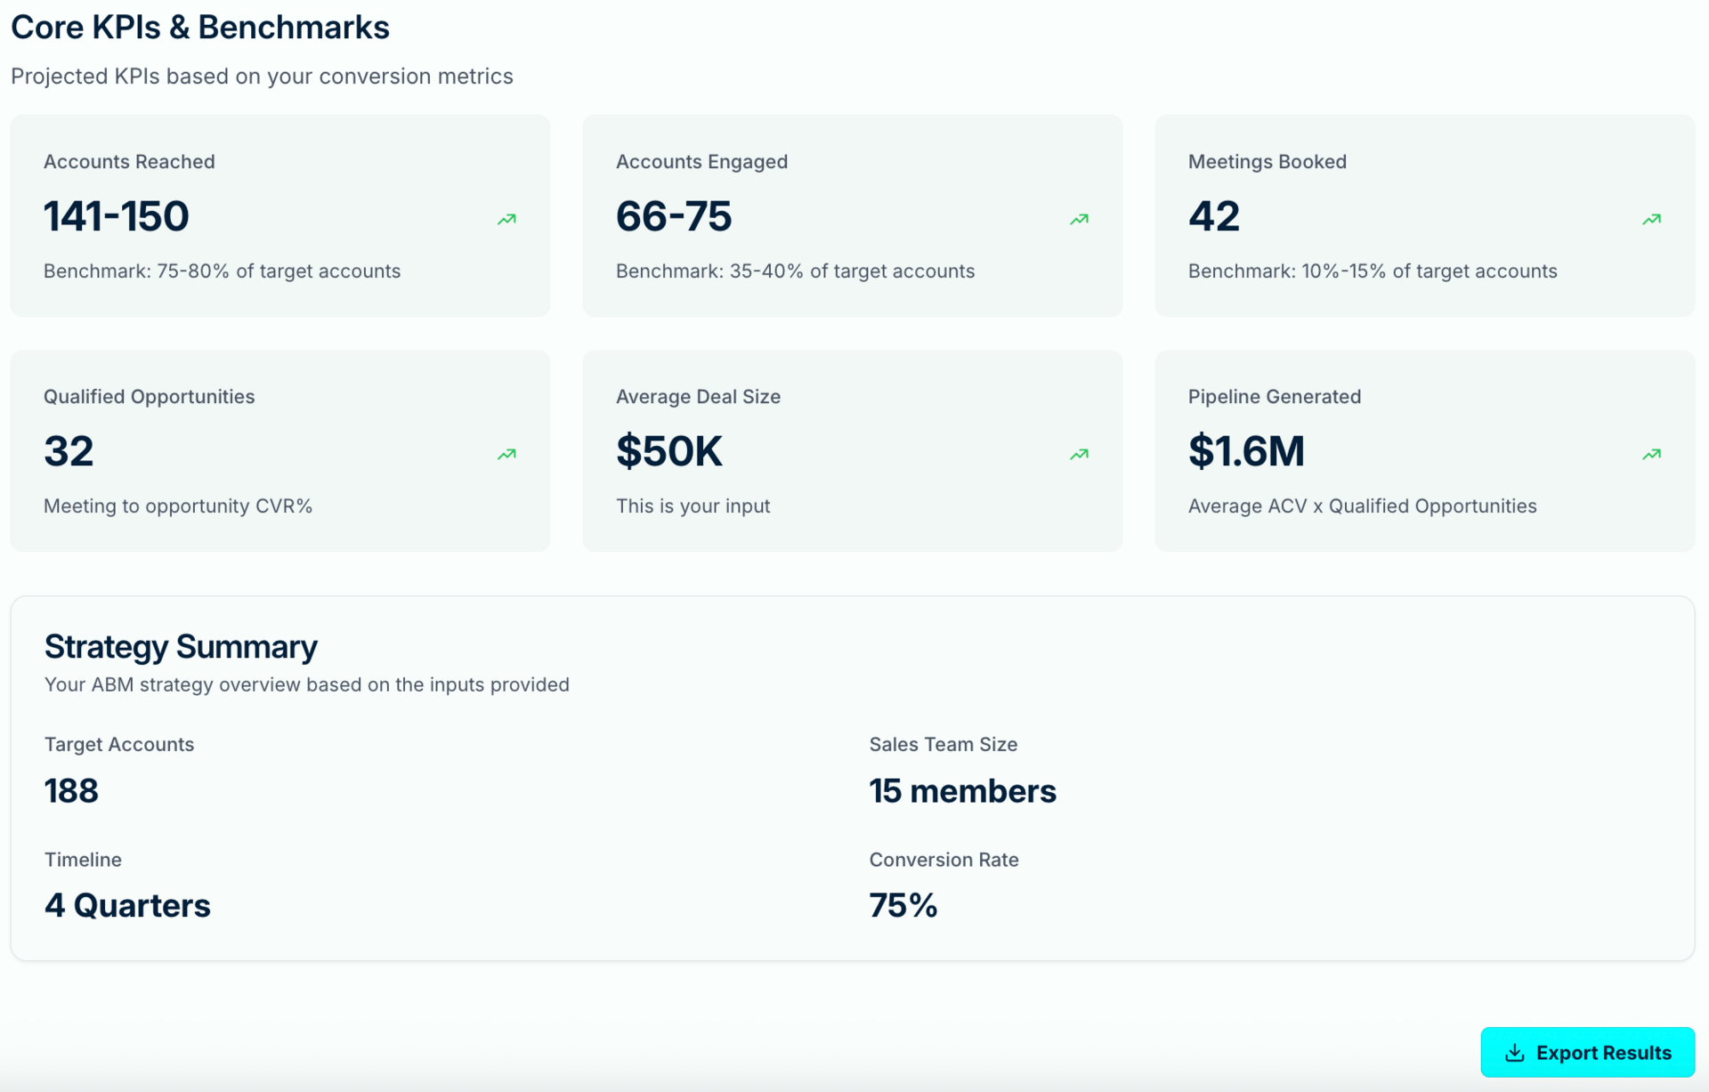Screen dimensions: 1709x1092
Task: Click the Core KPIs & Benchmarks heading
Action: pos(200,28)
